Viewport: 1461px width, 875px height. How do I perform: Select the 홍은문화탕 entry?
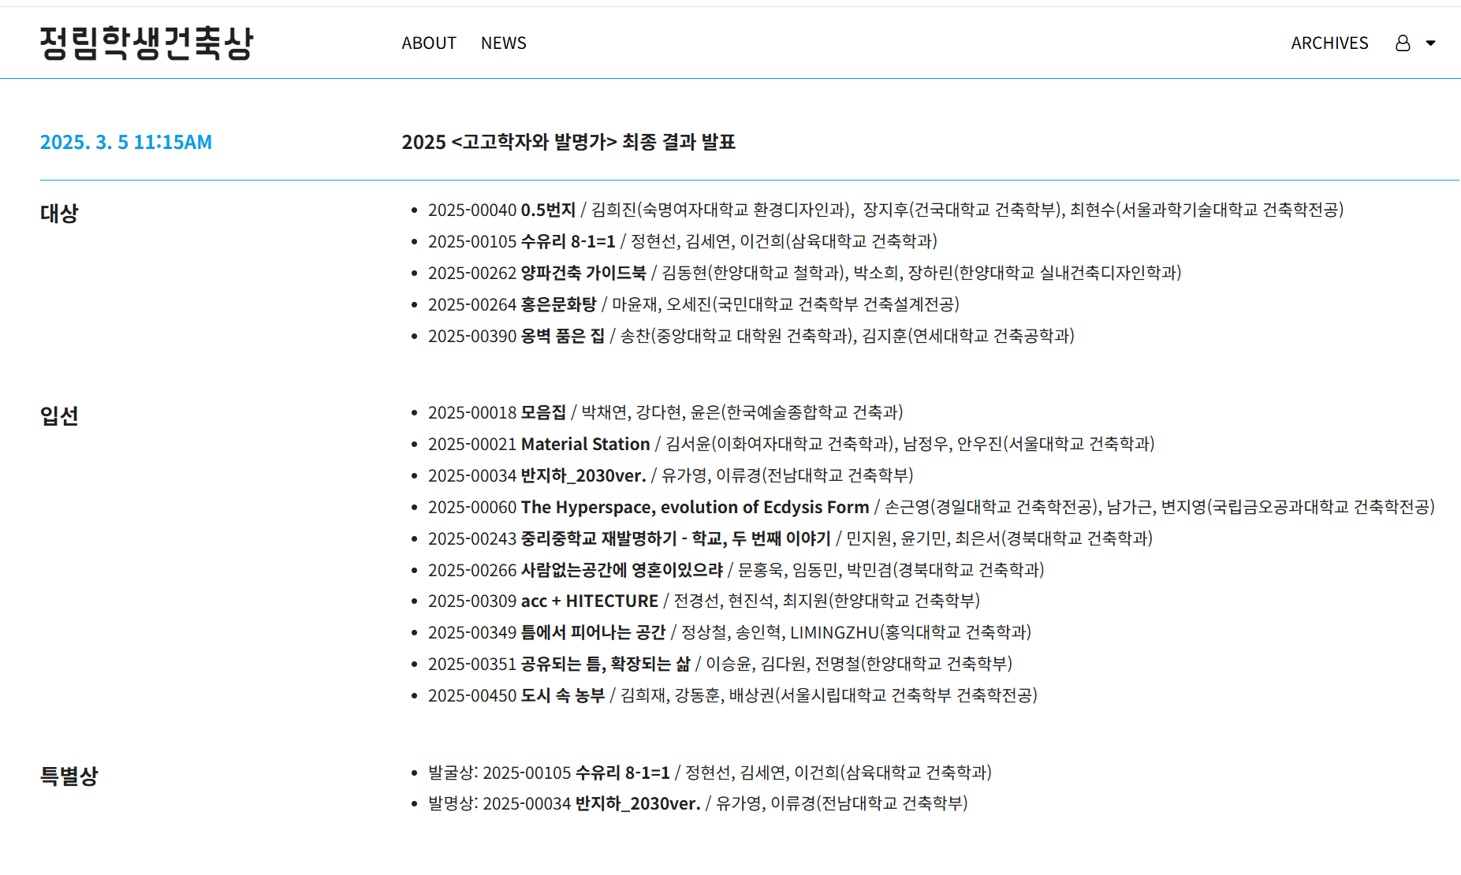[694, 304]
